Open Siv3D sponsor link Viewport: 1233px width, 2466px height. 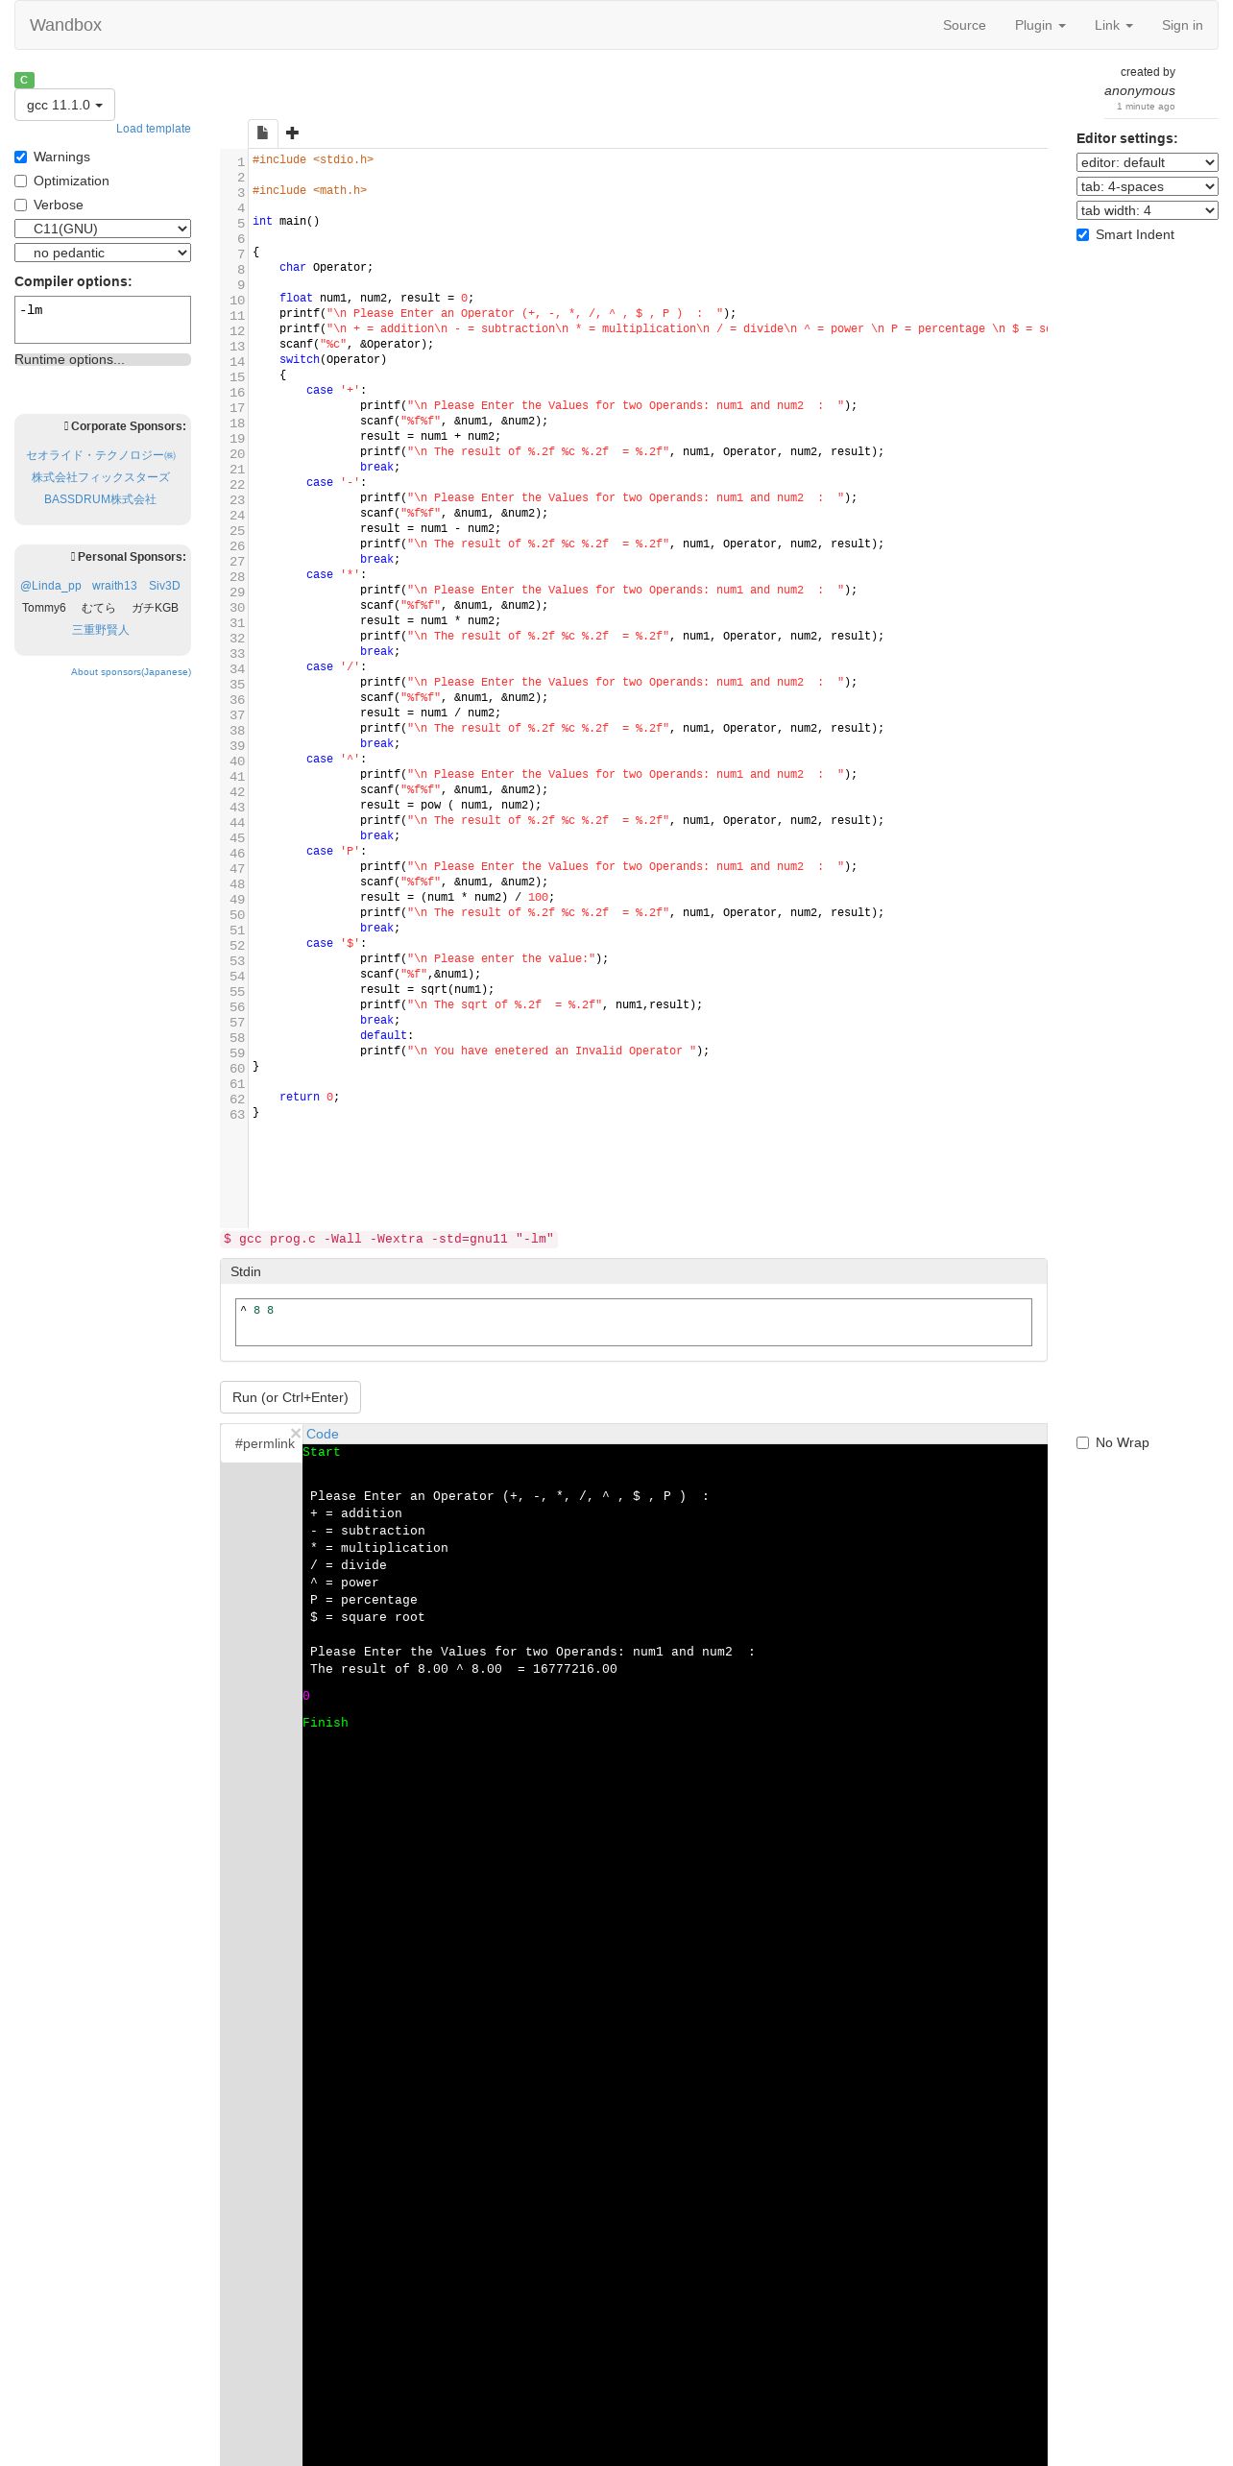point(164,586)
